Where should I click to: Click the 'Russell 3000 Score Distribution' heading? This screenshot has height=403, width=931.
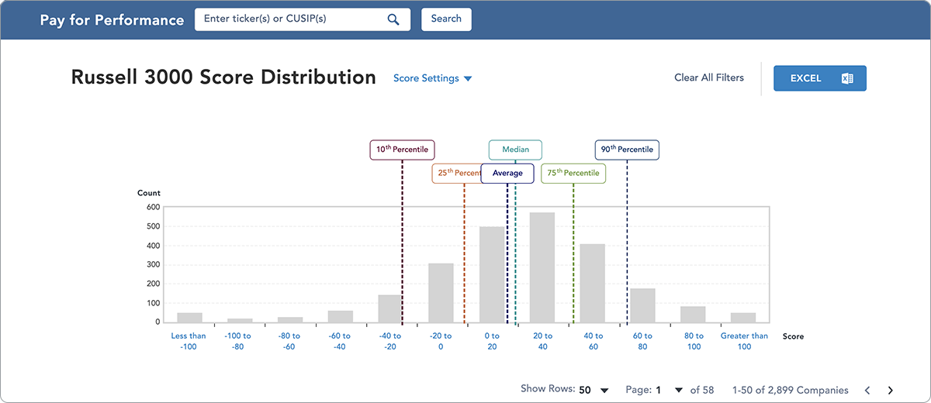click(x=223, y=77)
